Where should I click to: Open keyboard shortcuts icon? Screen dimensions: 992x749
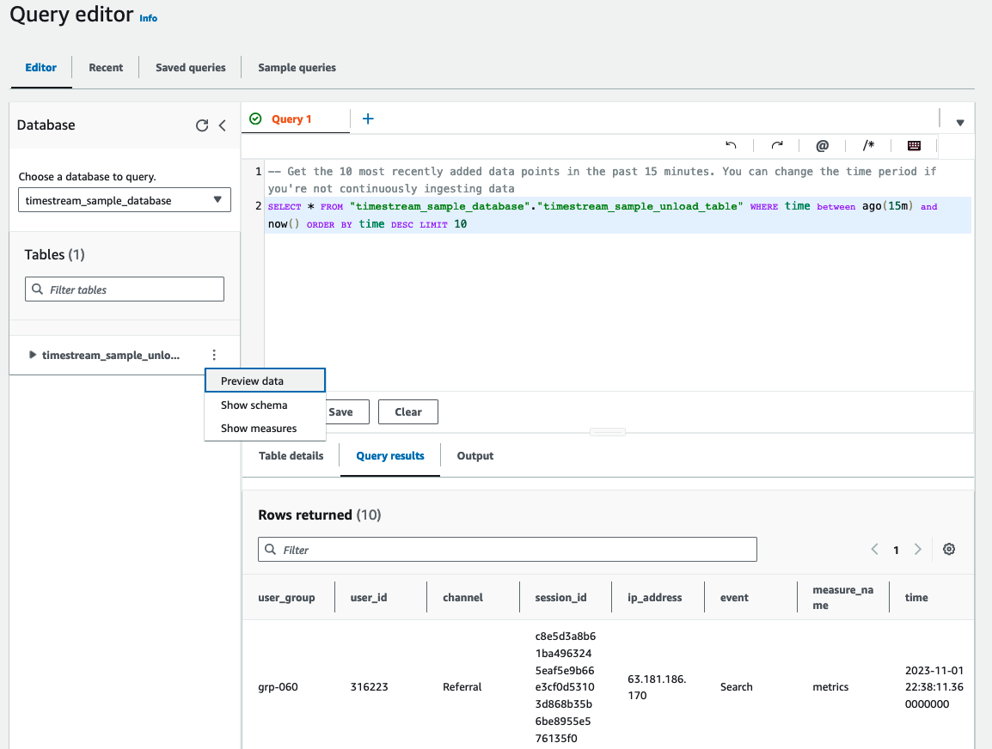click(914, 146)
